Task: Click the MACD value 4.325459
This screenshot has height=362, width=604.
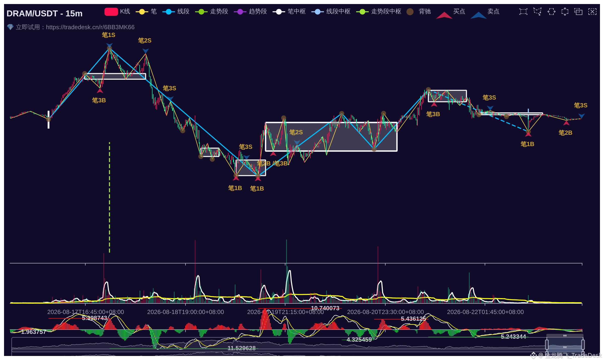Action: [359, 340]
